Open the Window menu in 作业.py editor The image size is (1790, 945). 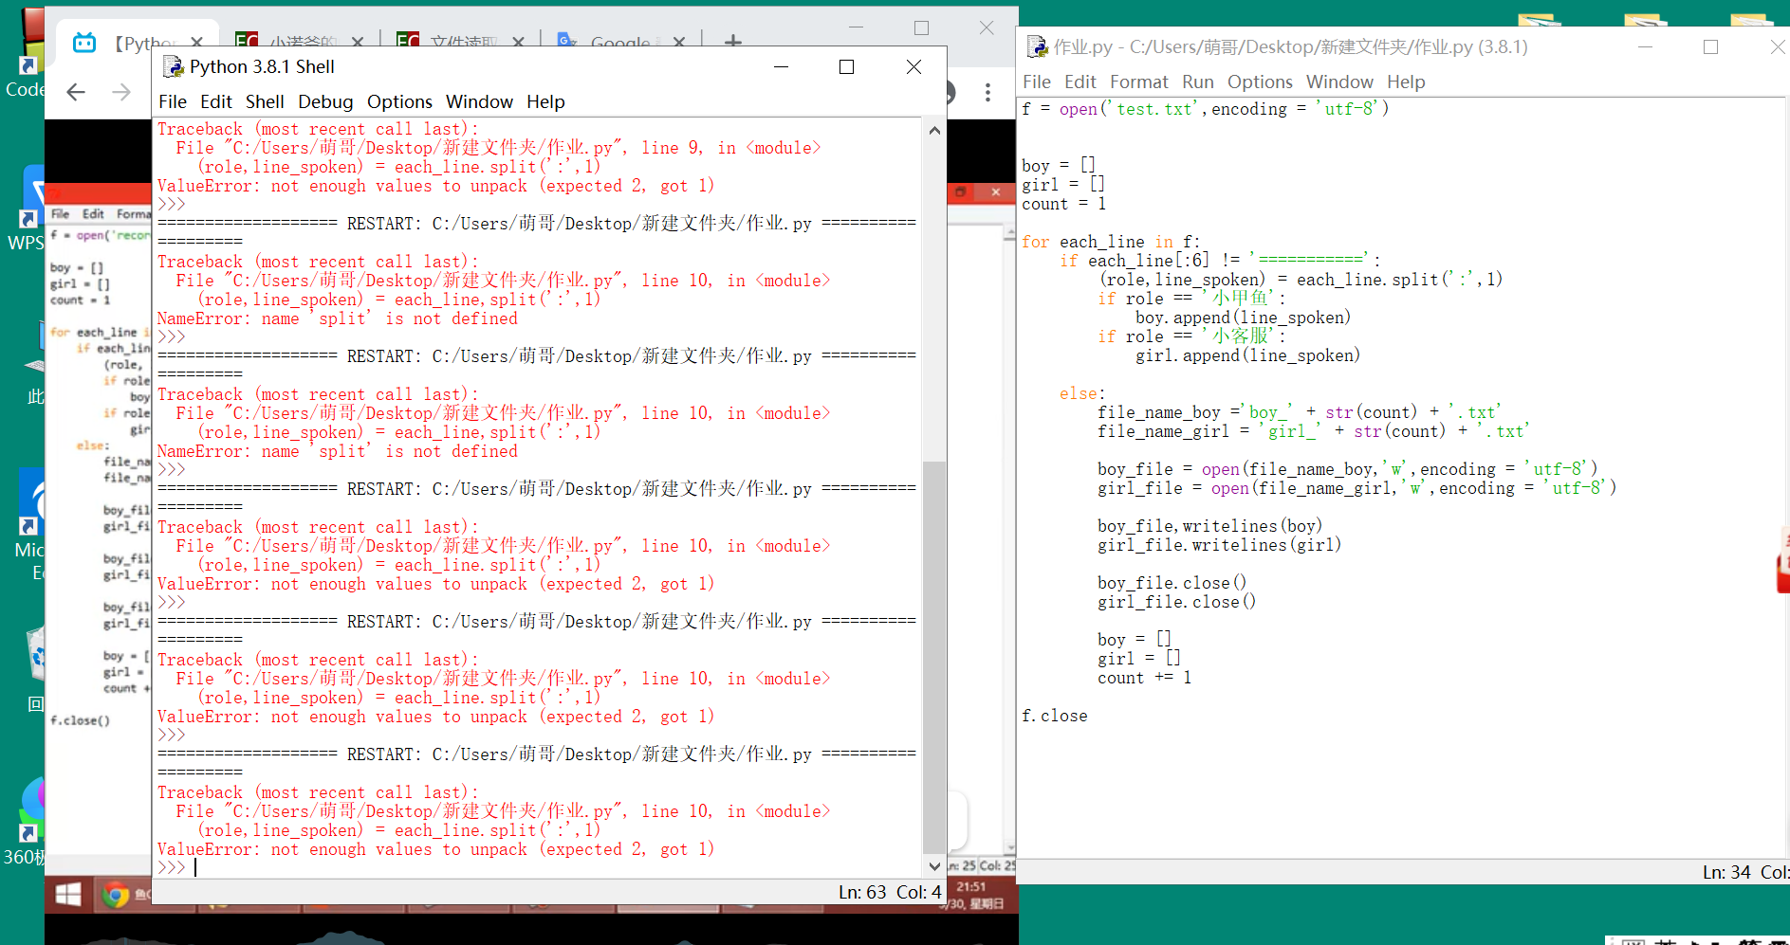pos(1339,82)
